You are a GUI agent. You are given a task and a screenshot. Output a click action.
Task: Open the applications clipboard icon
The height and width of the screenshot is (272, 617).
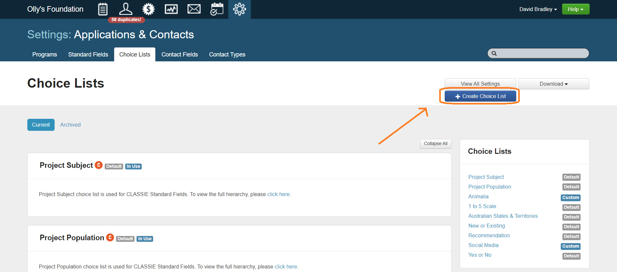(x=103, y=9)
